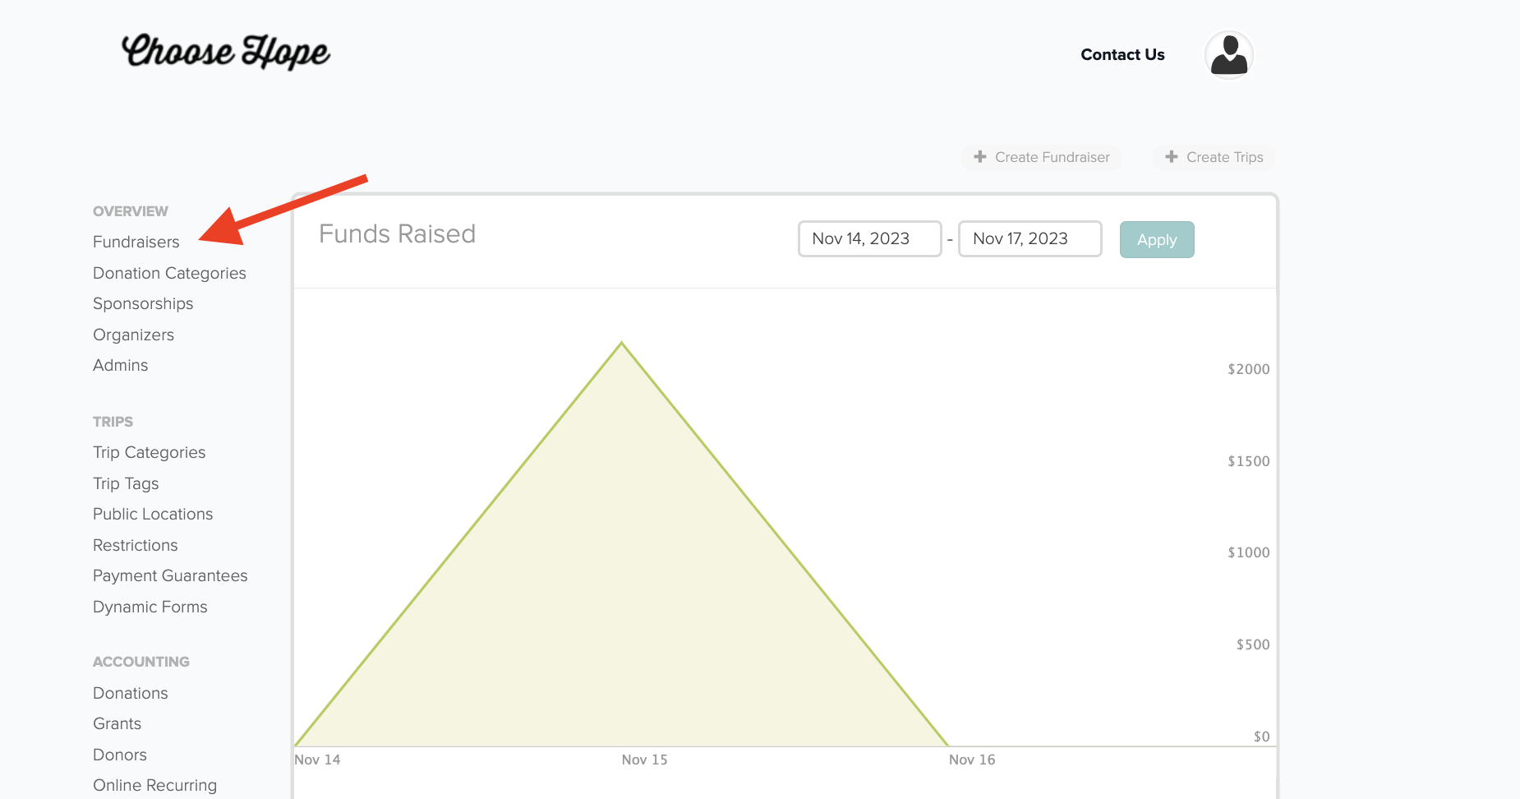Go to the Grants page

tap(117, 723)
